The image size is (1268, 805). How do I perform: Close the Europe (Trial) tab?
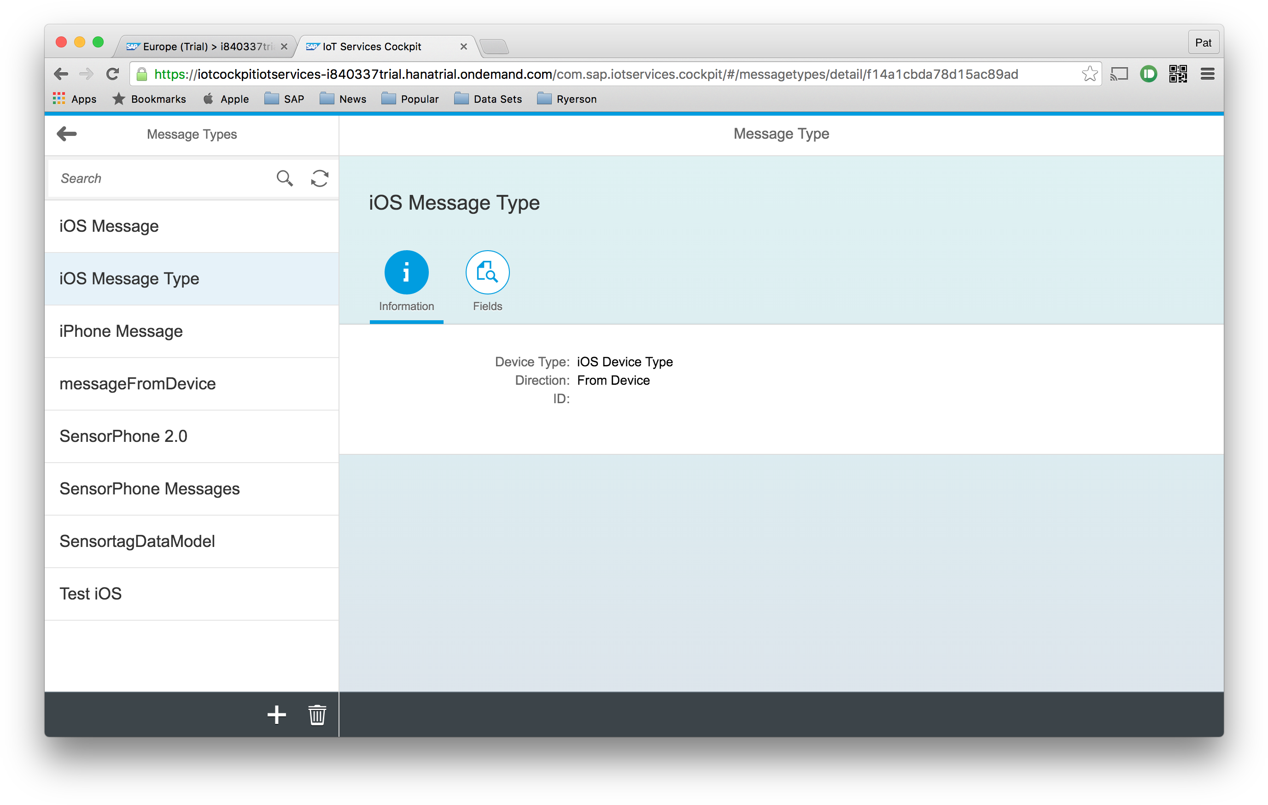click(x=284, y=47)
